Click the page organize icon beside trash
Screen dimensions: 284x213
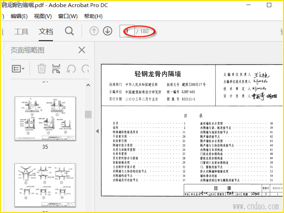(56, 69)
